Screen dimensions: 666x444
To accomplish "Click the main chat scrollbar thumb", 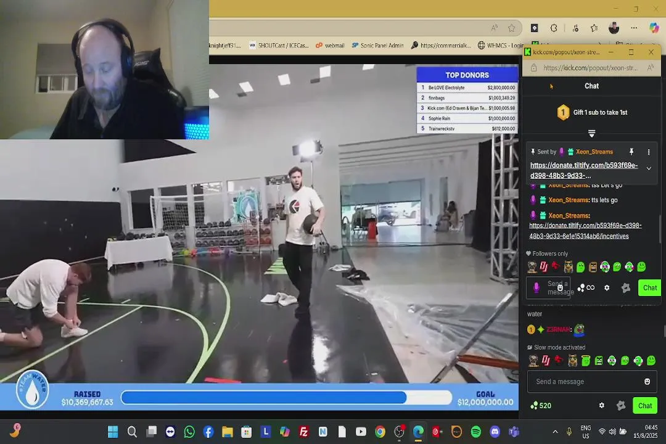I will [664, 330].
